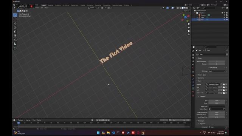Screen dimensions: 242x136
Task: Hide the Camera object in viewport eye icon
Action: 224,15
